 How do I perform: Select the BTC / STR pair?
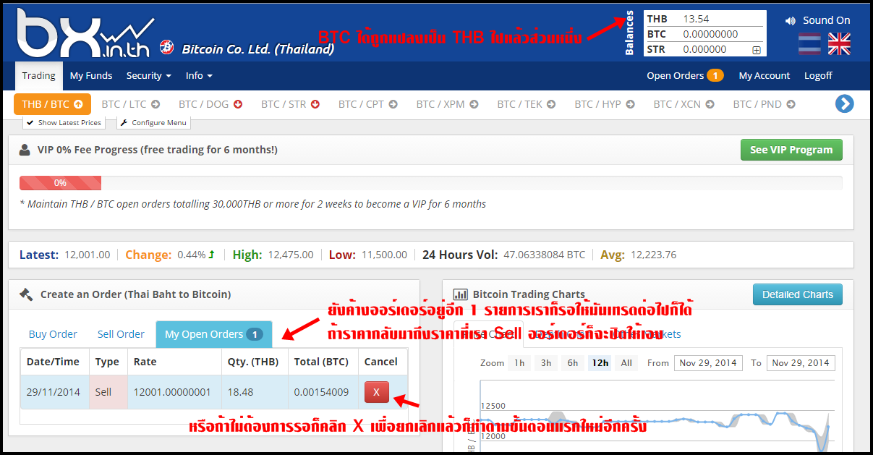[x=290, y=104]
